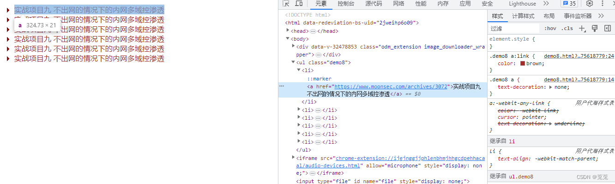Image resolution: width=615 pixels, height=184 pixels.
Task: Open the brown color swatch picker
Action: coord(522,64)
